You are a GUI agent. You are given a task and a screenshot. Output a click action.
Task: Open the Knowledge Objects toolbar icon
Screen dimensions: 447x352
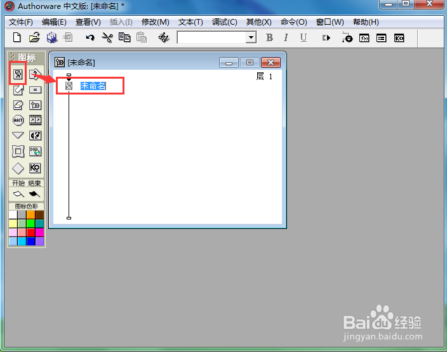point(399,38)
